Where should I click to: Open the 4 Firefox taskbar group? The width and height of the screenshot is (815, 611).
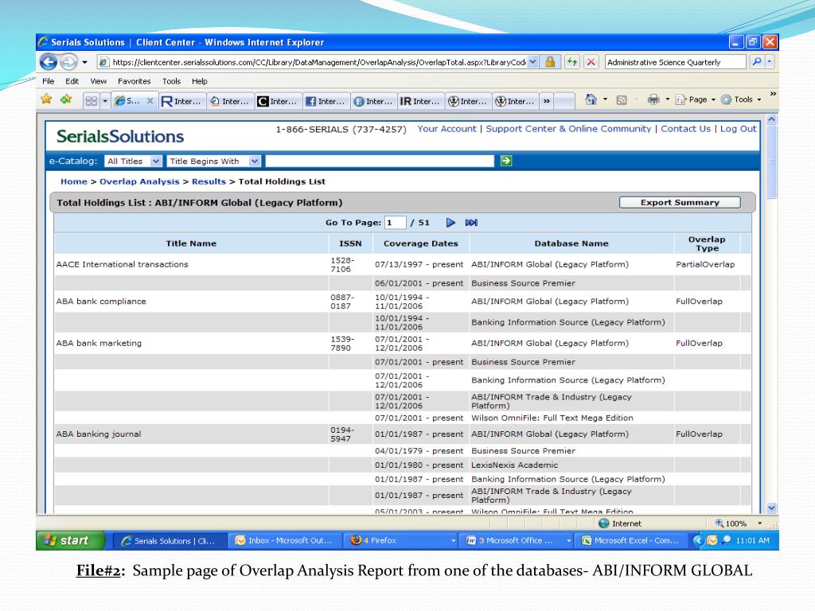click(400, 540)
